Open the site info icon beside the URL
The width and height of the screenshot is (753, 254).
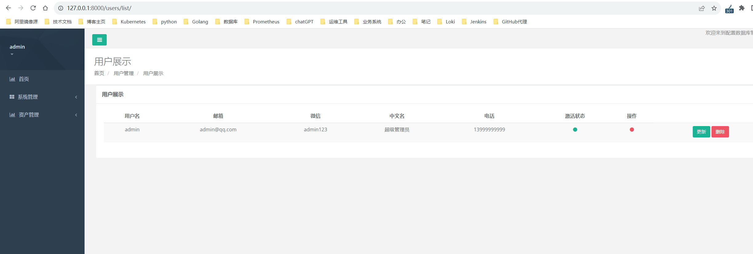[61, 8]
